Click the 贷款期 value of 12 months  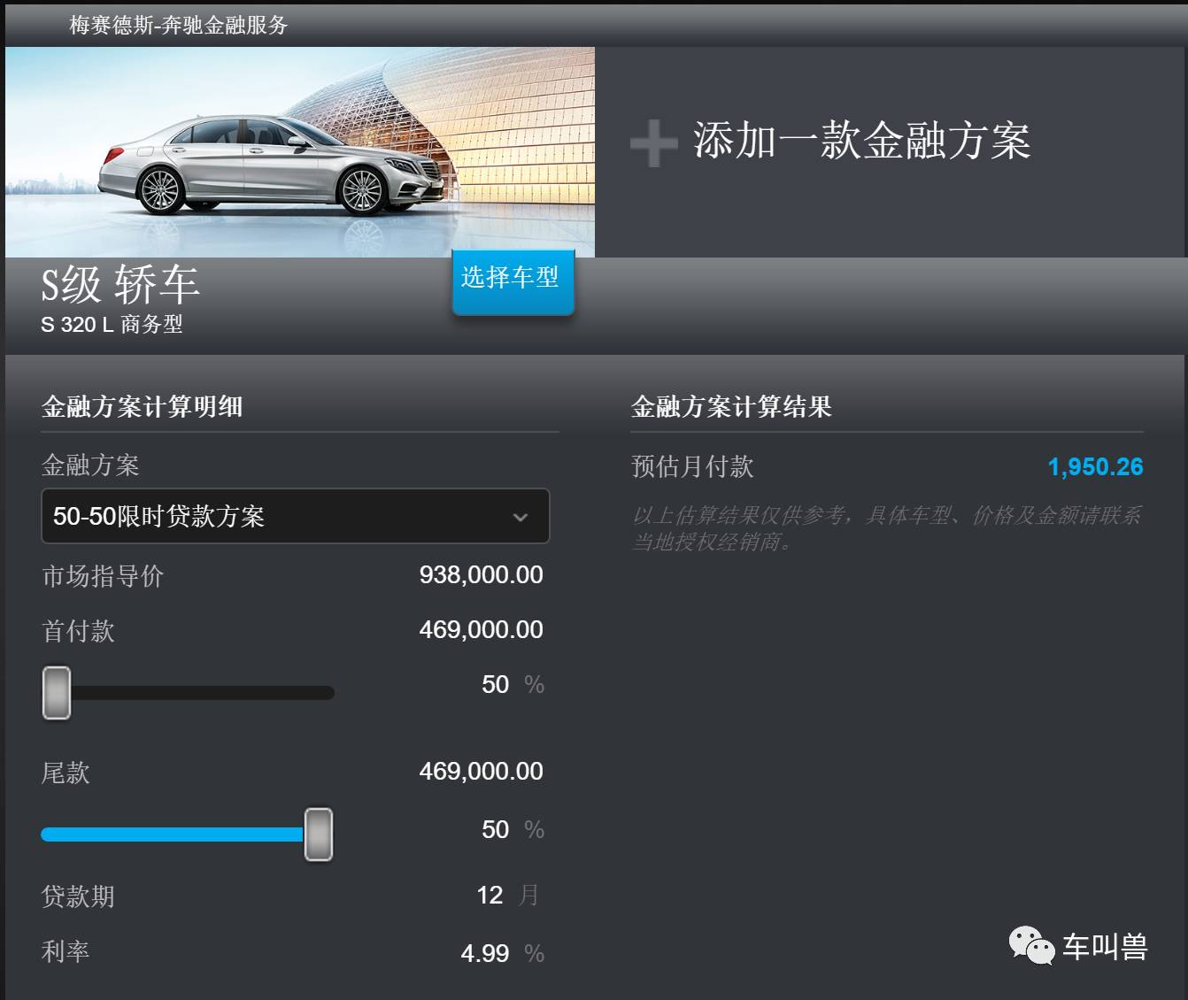[490, 896]
